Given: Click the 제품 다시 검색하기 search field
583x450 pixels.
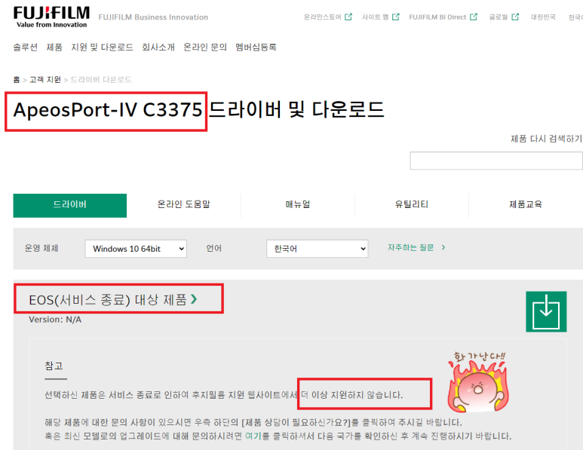Looking at the screenshot, I should pyautogui.click(x=496, y=161).
